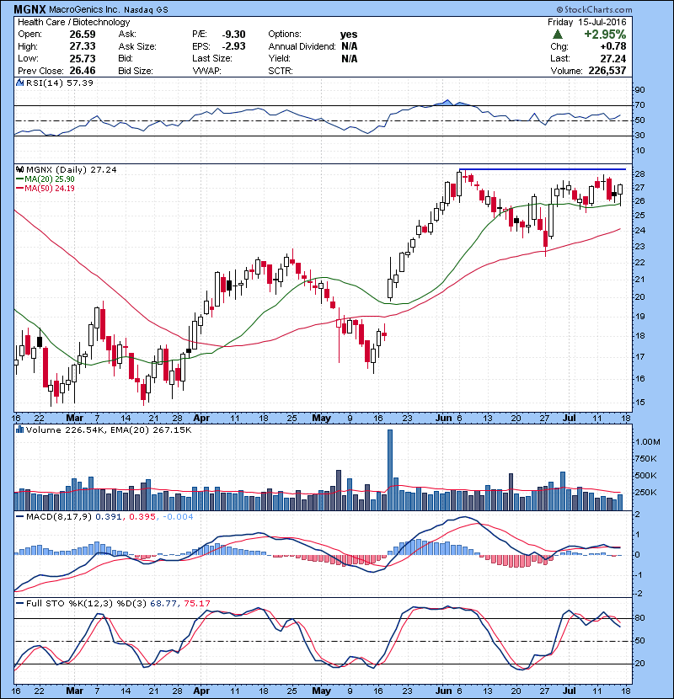Click the High value 27.33
The height and width of the screenshot is (699, 674).
point(83,46)
